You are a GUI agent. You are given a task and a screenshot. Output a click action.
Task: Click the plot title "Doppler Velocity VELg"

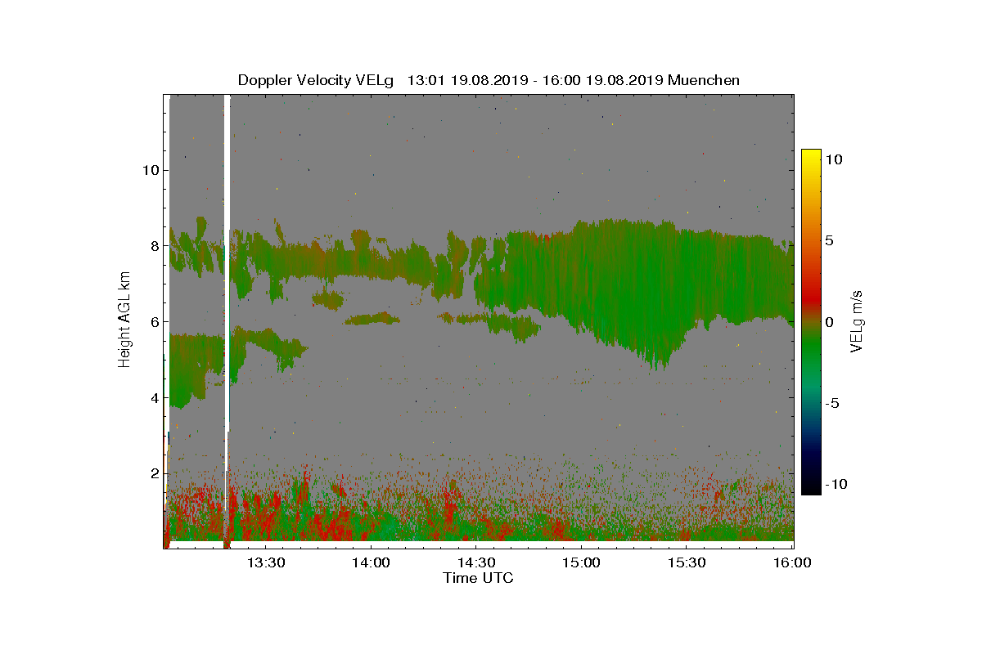click(315, 80)
